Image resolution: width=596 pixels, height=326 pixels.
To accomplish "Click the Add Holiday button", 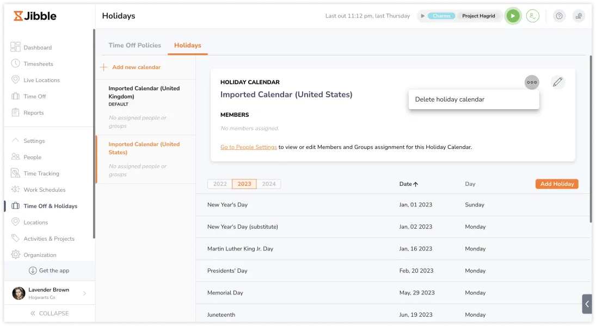I will tap(557, 184).
